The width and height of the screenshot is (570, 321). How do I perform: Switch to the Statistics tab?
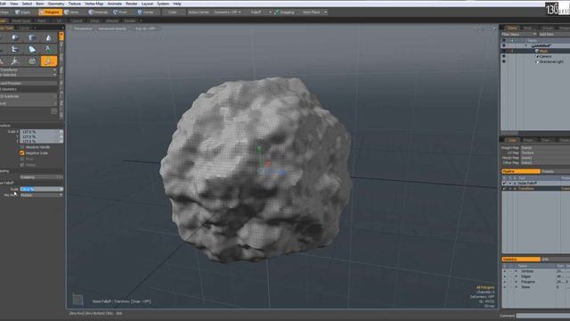pyautogui.click(x=521, y=259)
